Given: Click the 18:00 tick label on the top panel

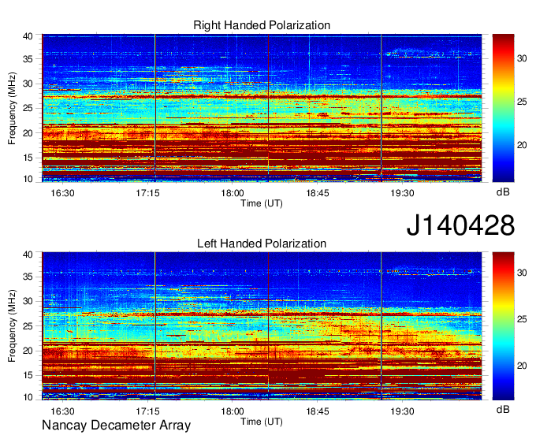Looking at the screenshot, I should (233, 193).
